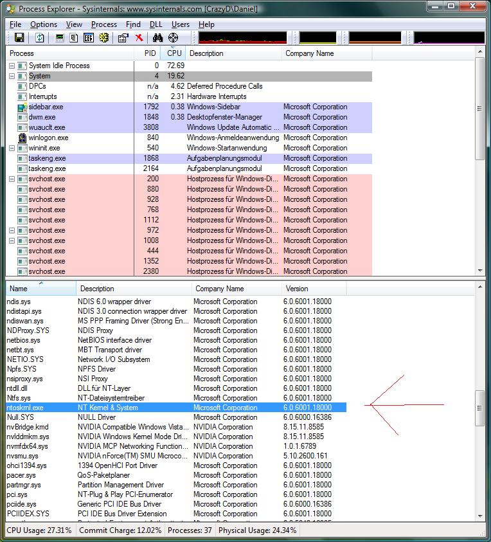
Task: Open the Help menu
Action: coord(206,24)
